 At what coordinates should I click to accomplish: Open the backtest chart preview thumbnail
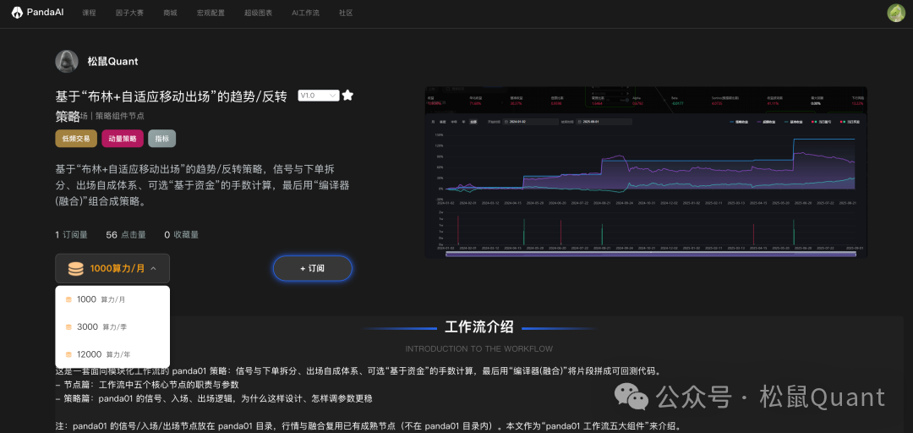(x=646, y=173)
